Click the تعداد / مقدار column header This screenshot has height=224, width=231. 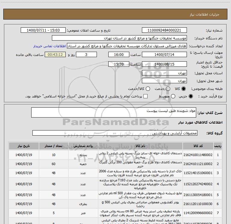pos(53,146)
